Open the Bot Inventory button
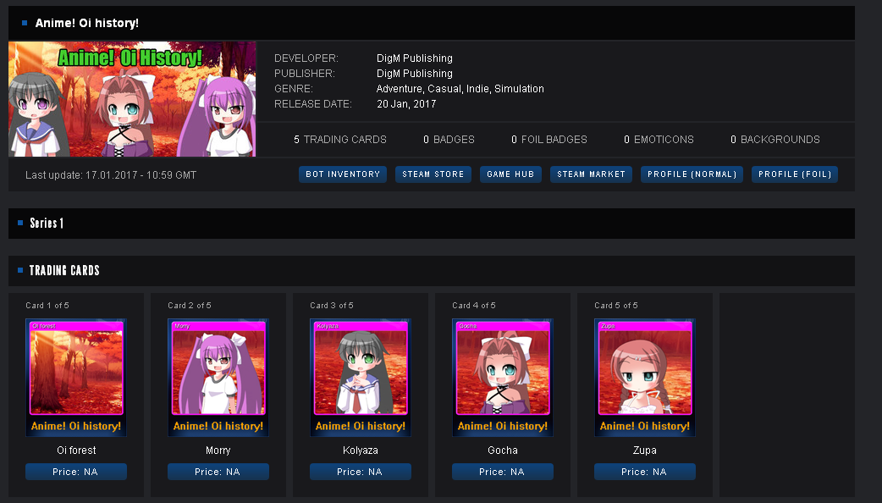882x503 pixels. [343, 174]
